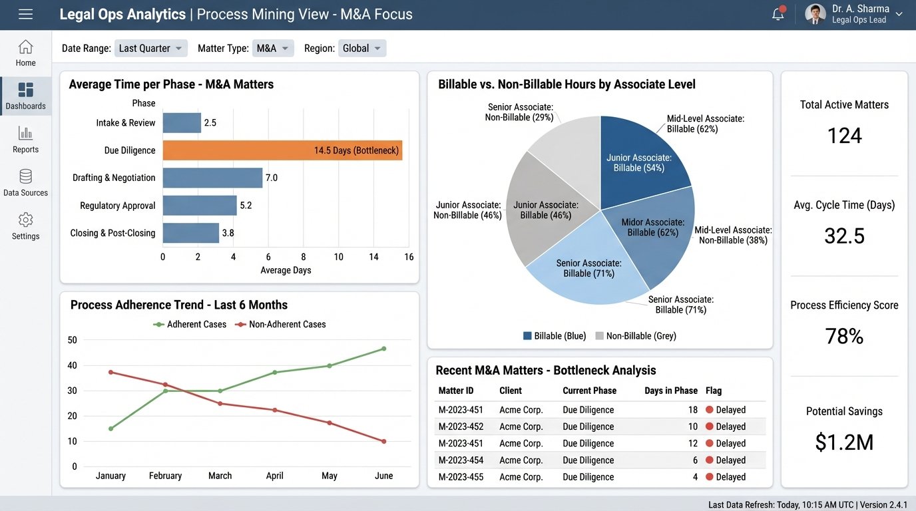
Task: Expand the Matter Type selector
Action: point(273,48)
